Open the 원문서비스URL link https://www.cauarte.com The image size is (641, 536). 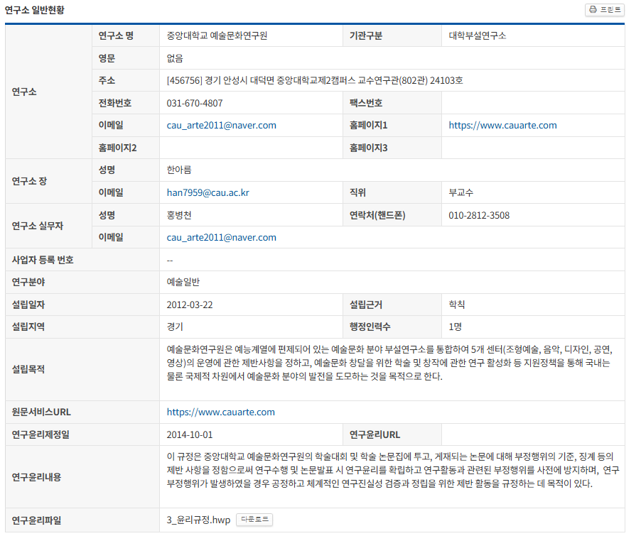point(221,412)
